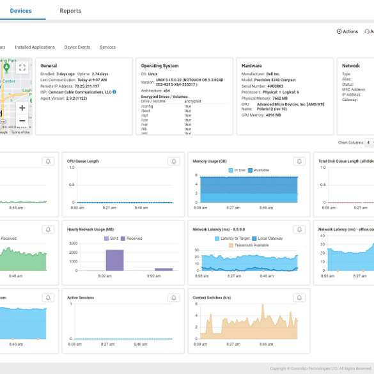Image resolution: width=374 pixels, height=374 pixels.
Task: Click bell icon left of CPU Queue Length
Action: click(48, 161)
